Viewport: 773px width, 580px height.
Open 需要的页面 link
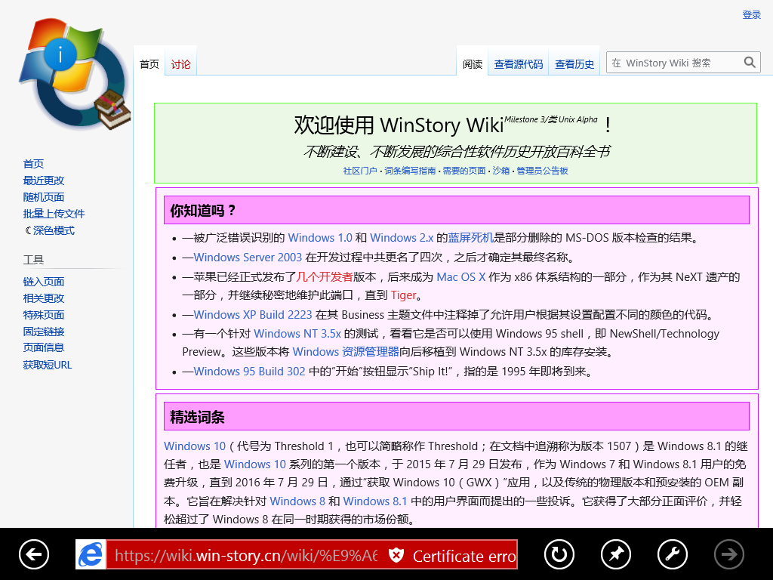(x=464, y=171)
